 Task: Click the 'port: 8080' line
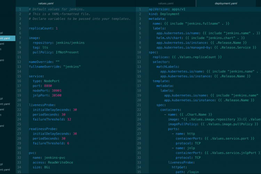42,86
